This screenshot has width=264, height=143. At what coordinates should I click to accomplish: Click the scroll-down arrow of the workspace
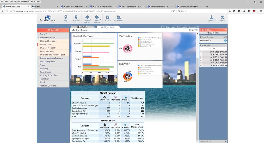coord(197,142)
